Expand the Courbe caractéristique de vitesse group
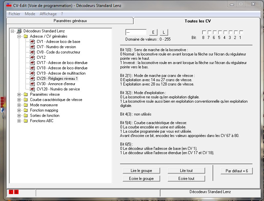The height and width of the screenshot is (201, 264). [19, 100]
